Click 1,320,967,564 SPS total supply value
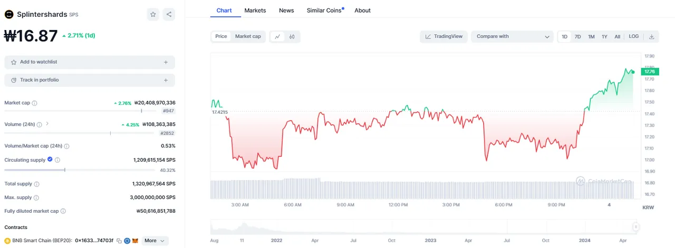Screen dimensions: 675x248 154,184
